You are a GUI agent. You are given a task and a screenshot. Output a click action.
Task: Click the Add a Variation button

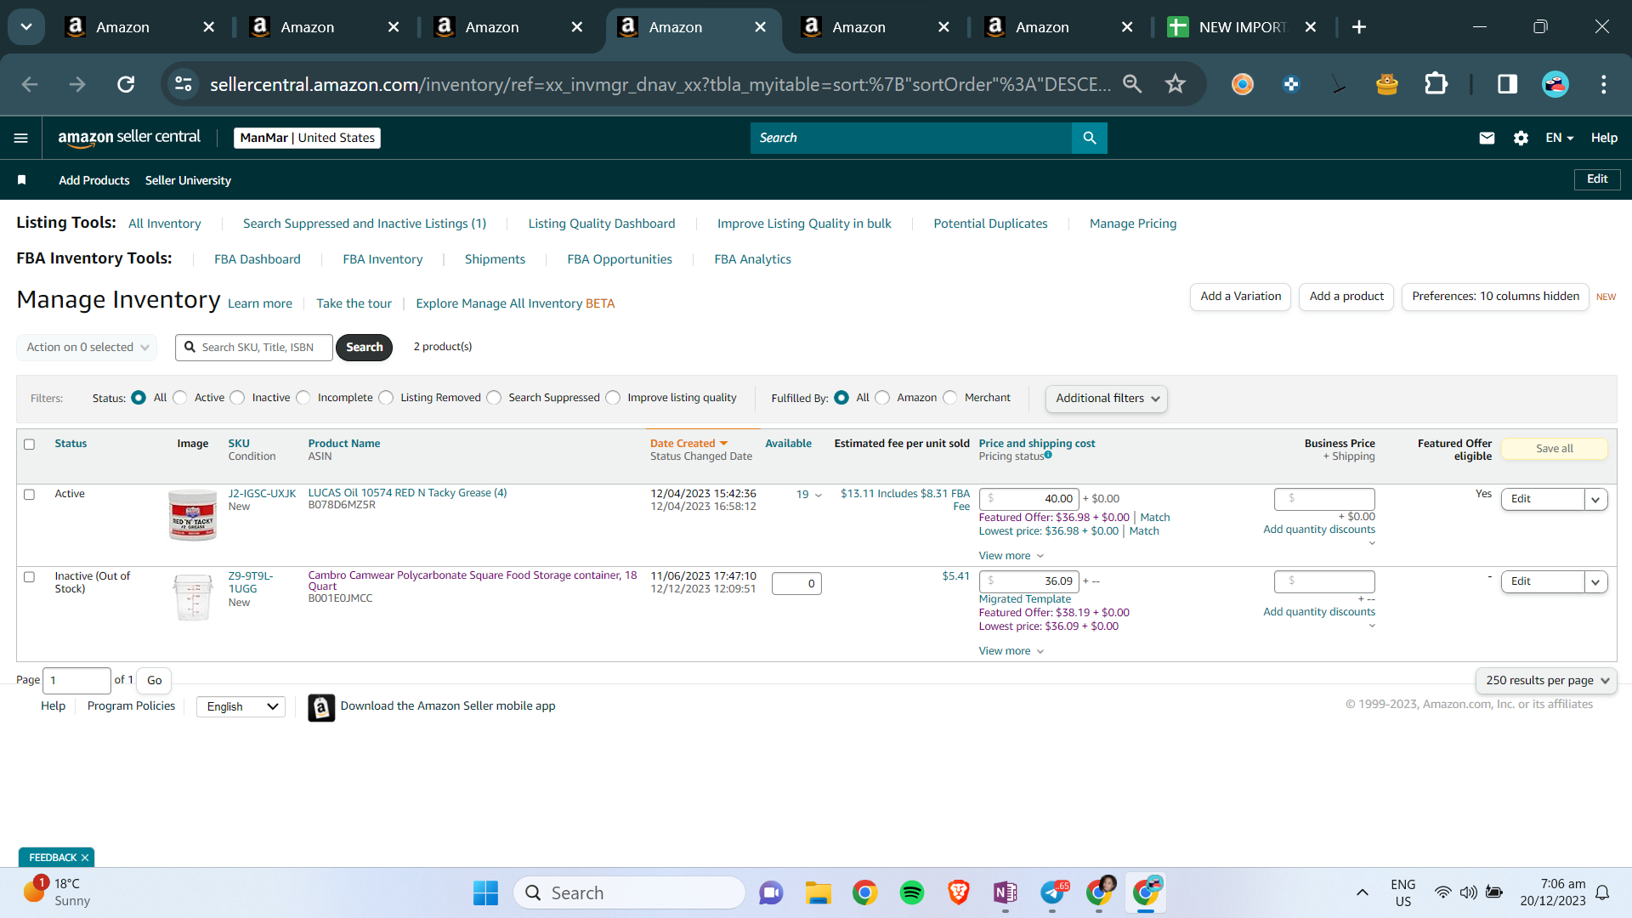(1241, 297)
